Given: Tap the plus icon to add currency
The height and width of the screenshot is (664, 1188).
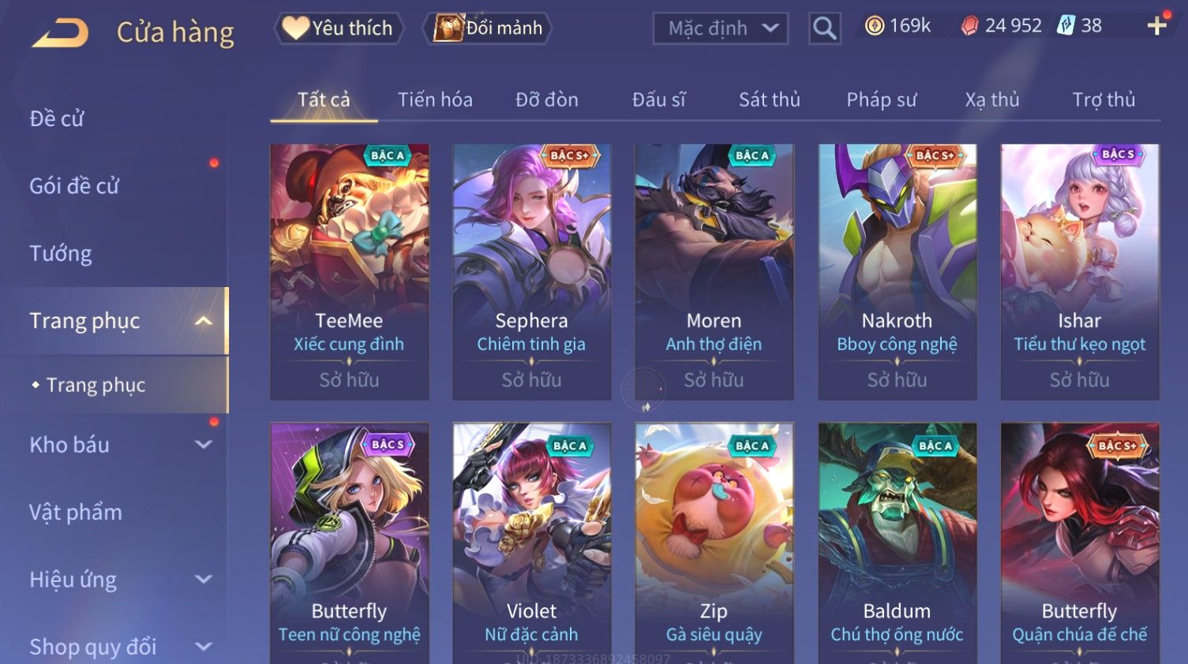Looking at the screenshot, I should (x=1157, y=26).
